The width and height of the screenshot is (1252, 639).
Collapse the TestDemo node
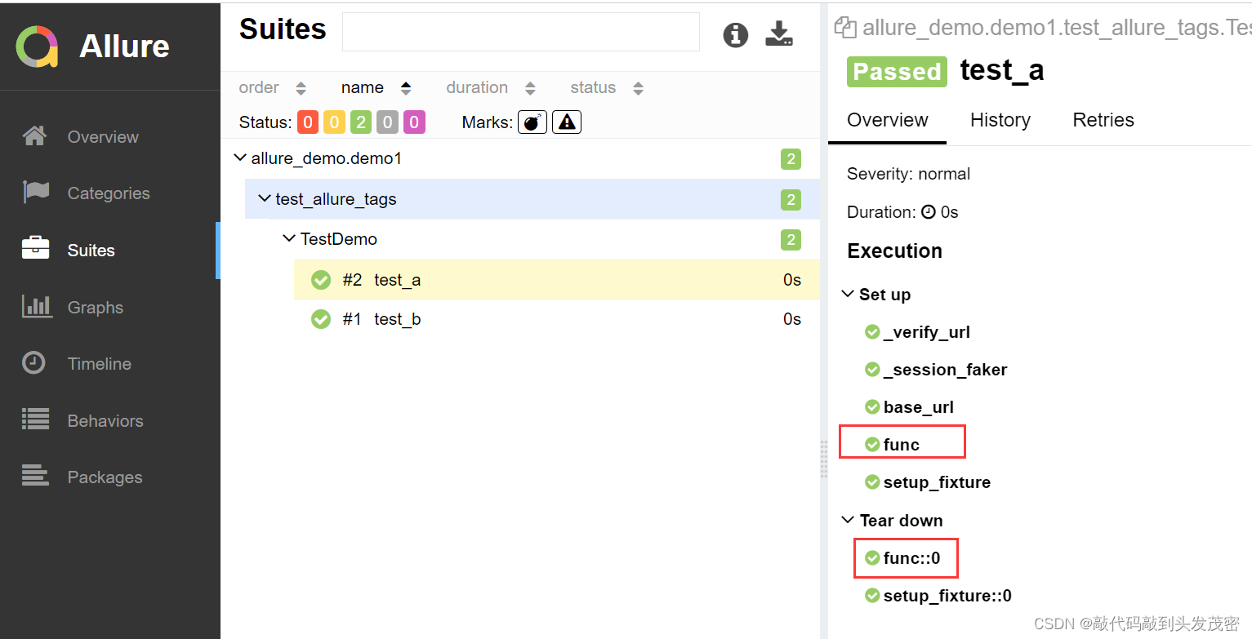click(289, 238)
